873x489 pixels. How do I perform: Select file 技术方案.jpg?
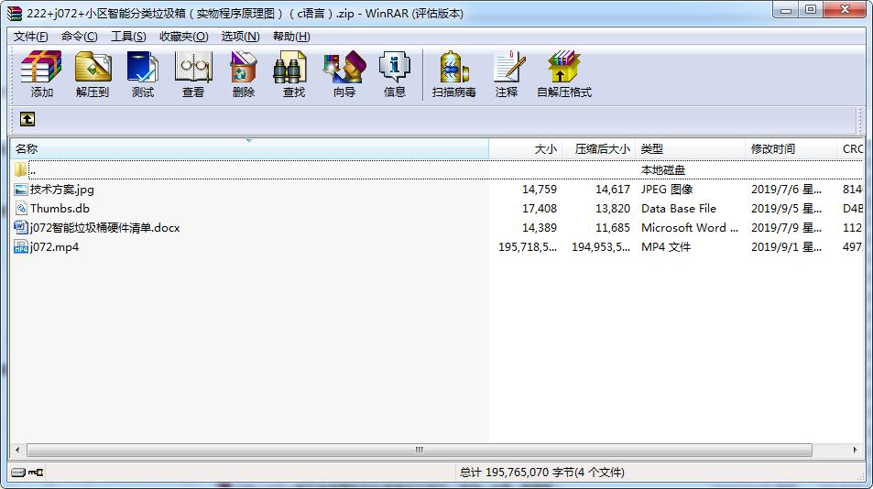pos(61,190)
